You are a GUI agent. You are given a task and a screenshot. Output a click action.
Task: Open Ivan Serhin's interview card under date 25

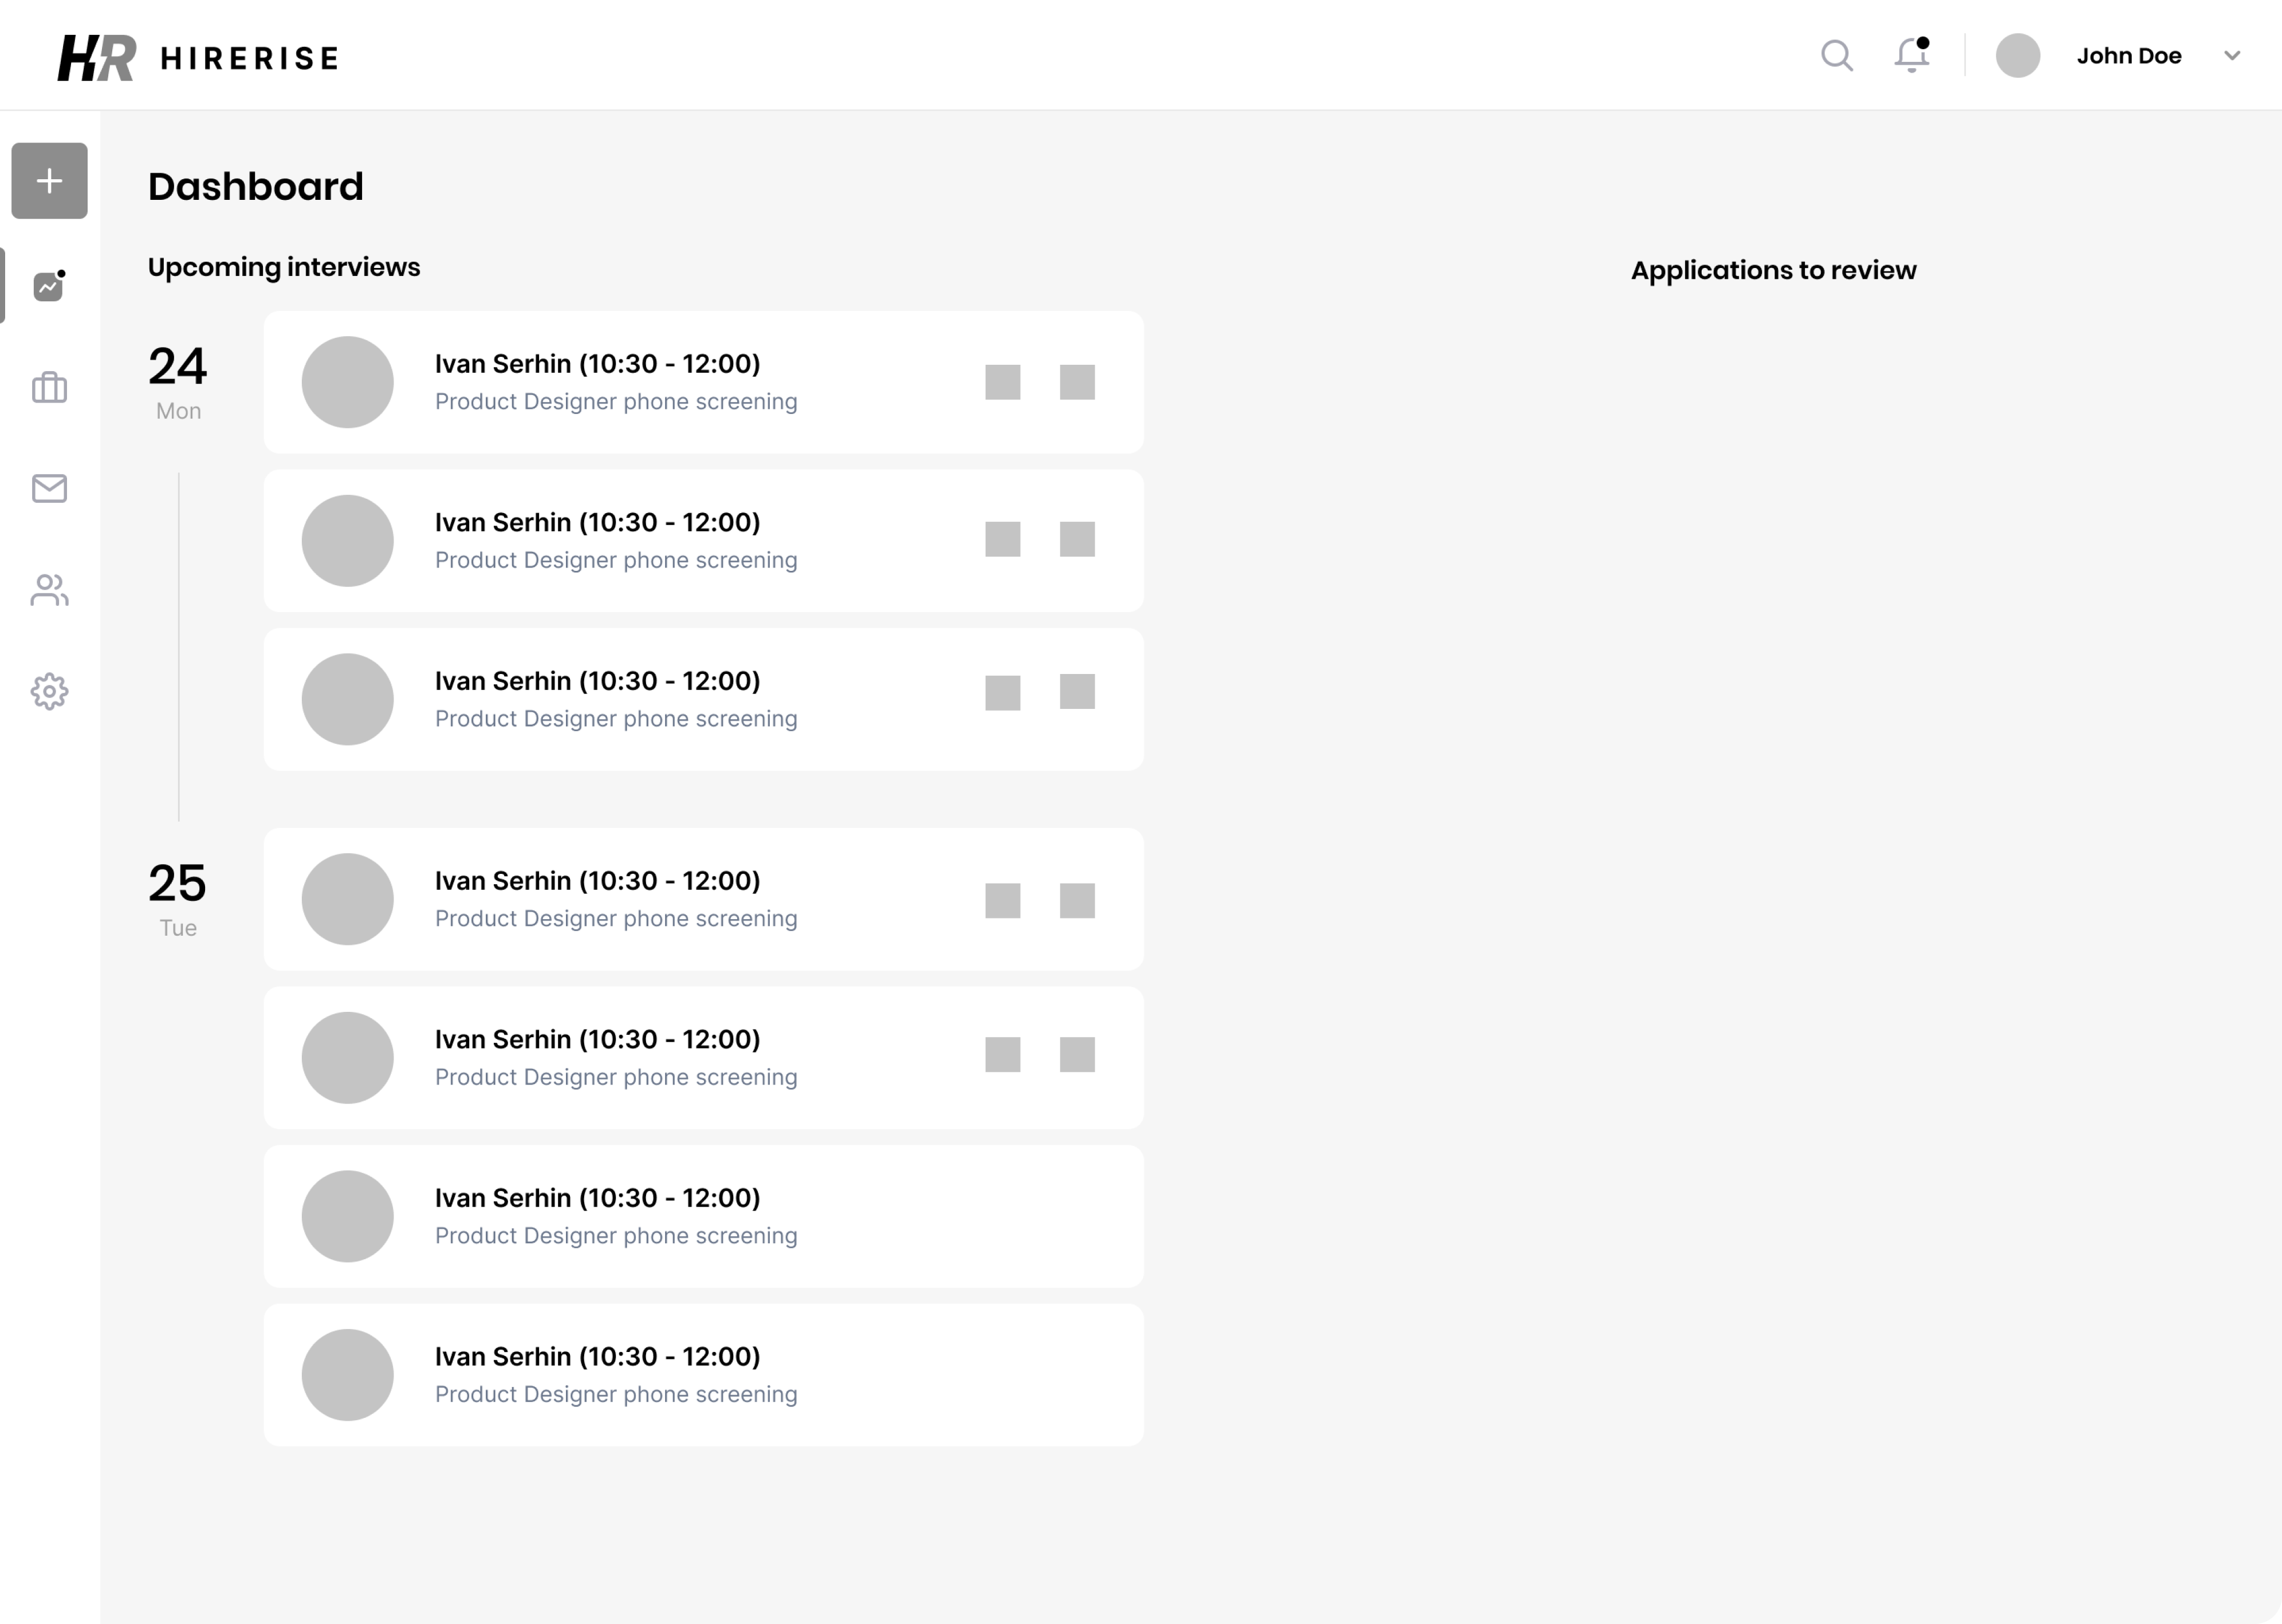coord(703,898)
